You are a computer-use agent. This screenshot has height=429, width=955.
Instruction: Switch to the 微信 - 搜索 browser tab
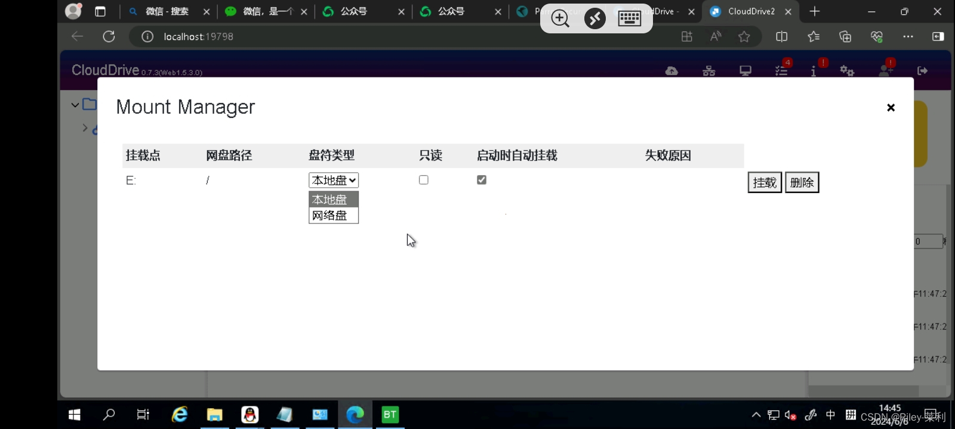tap(167, 11)
